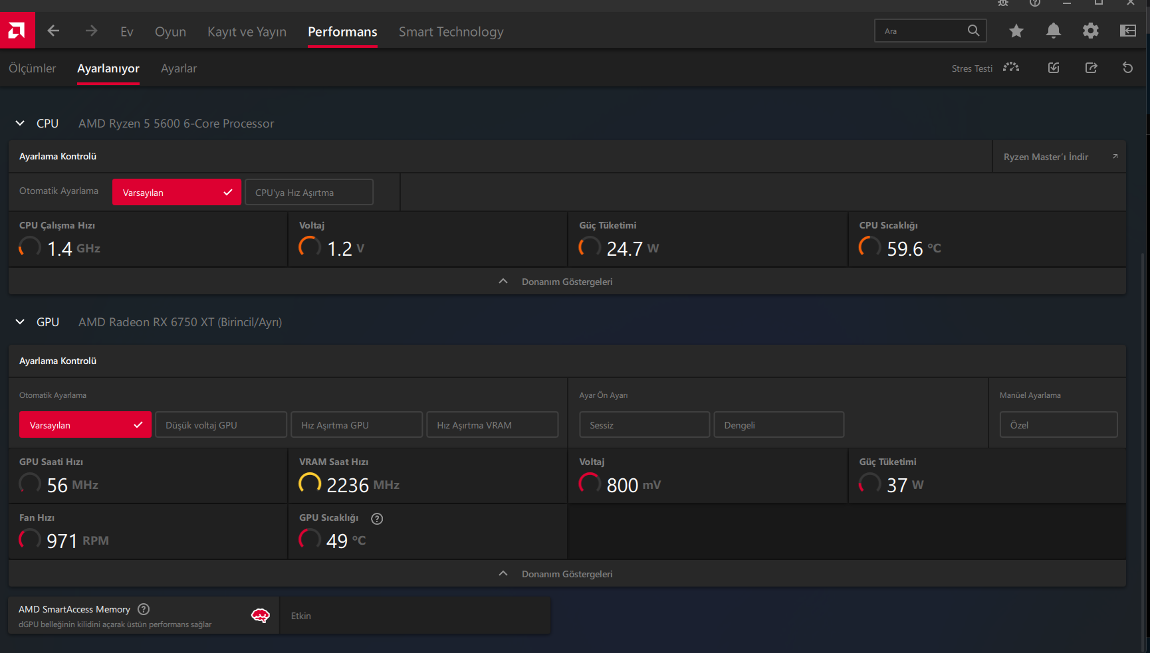Click the AMD Radeon RX 6750 XT name
Screen dimensions: 1150x653
(x=180, y=322)
